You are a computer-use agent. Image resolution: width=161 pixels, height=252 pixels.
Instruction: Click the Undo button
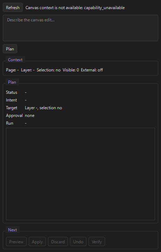pos(78,241)
